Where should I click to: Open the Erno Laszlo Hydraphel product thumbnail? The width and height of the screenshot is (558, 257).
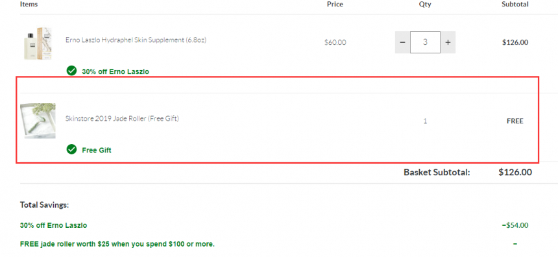click(38, 43)
